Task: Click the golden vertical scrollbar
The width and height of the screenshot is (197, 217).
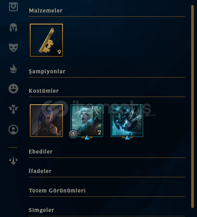Action: [193, 106]
